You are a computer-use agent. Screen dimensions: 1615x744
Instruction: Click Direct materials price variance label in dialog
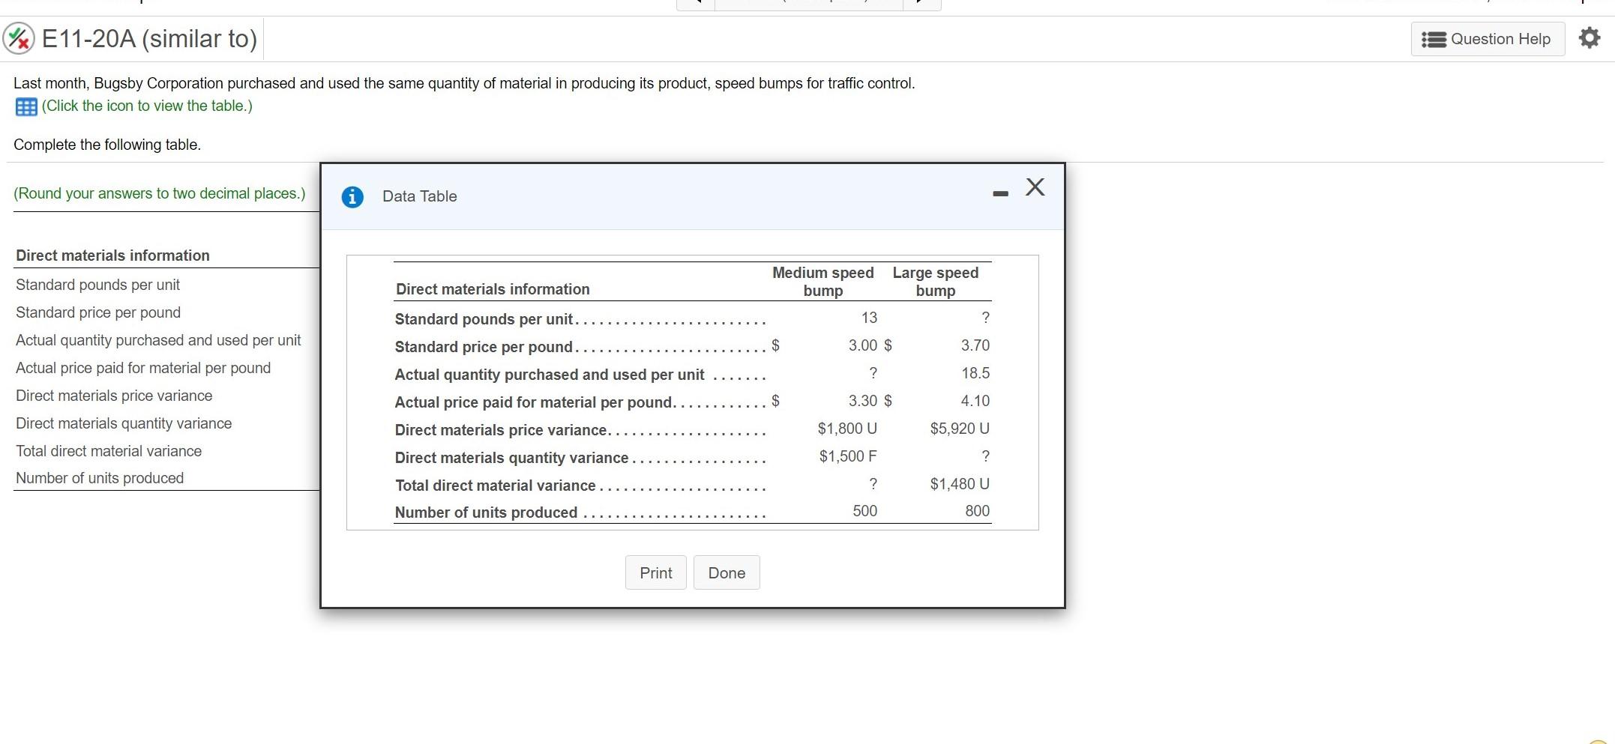[x=501, y=430]
